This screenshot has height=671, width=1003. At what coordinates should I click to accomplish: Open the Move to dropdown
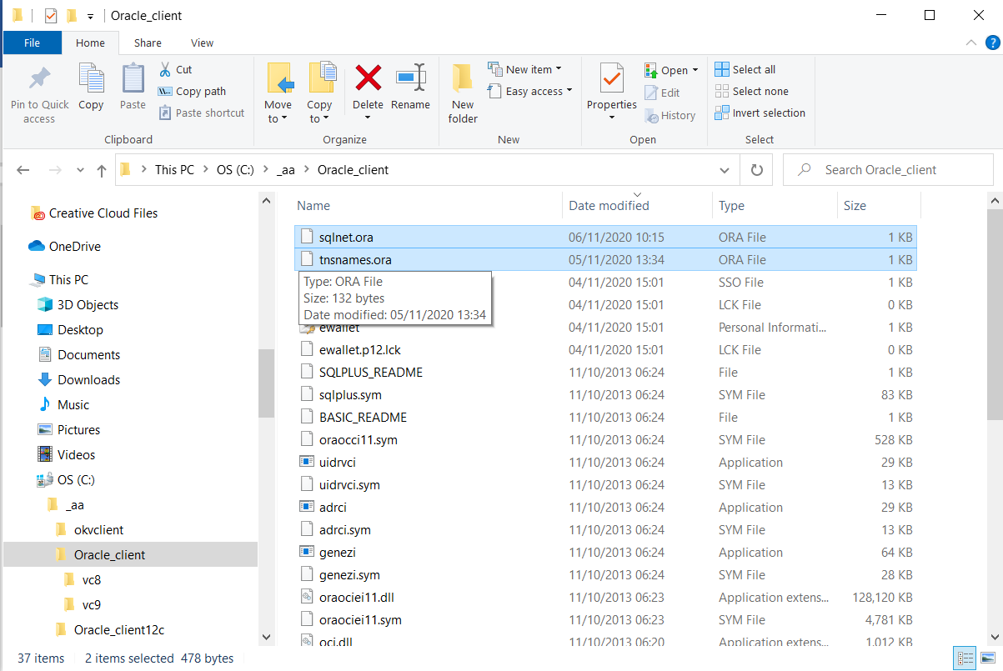(278, 118)
